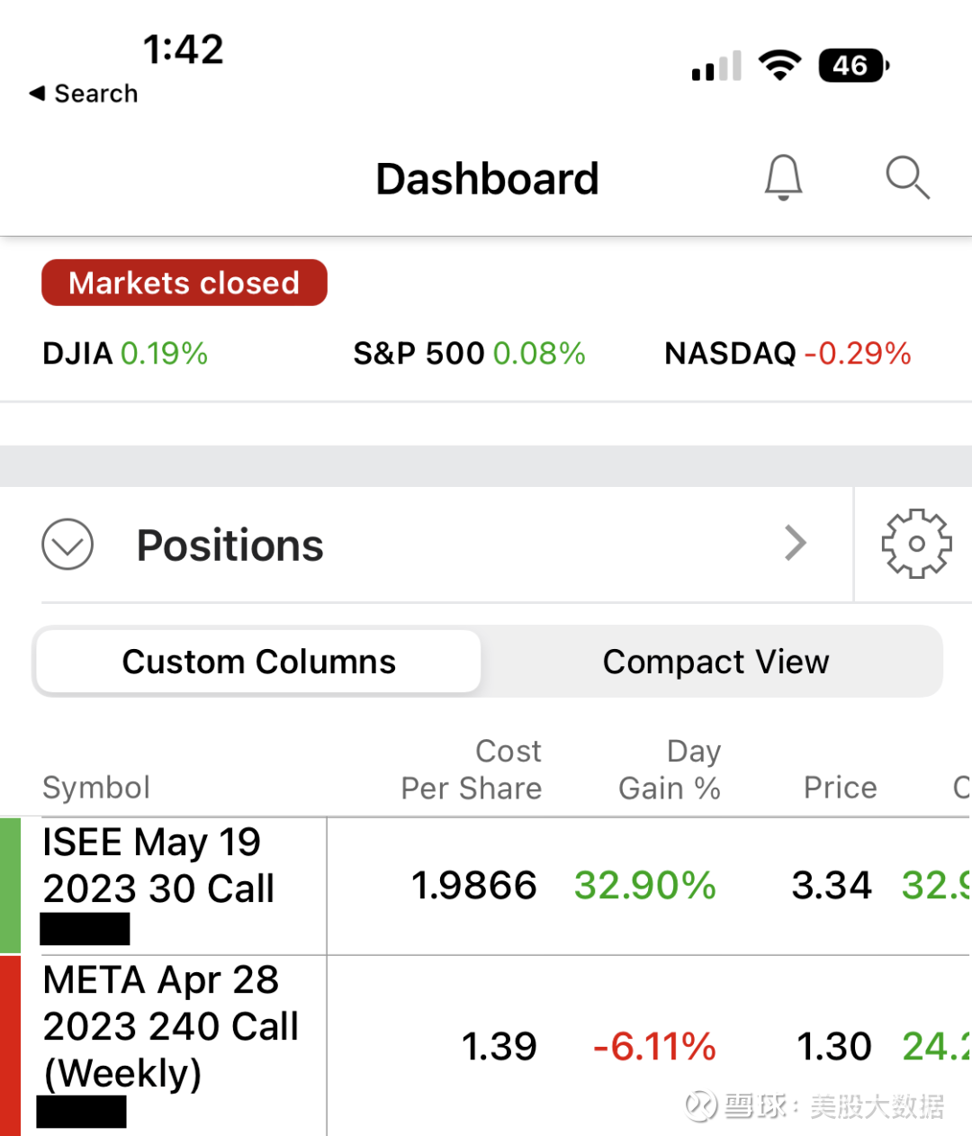972x1136 pixels.
Task: Sort by Day Gain % column
Action: click(x=670, y=770)
